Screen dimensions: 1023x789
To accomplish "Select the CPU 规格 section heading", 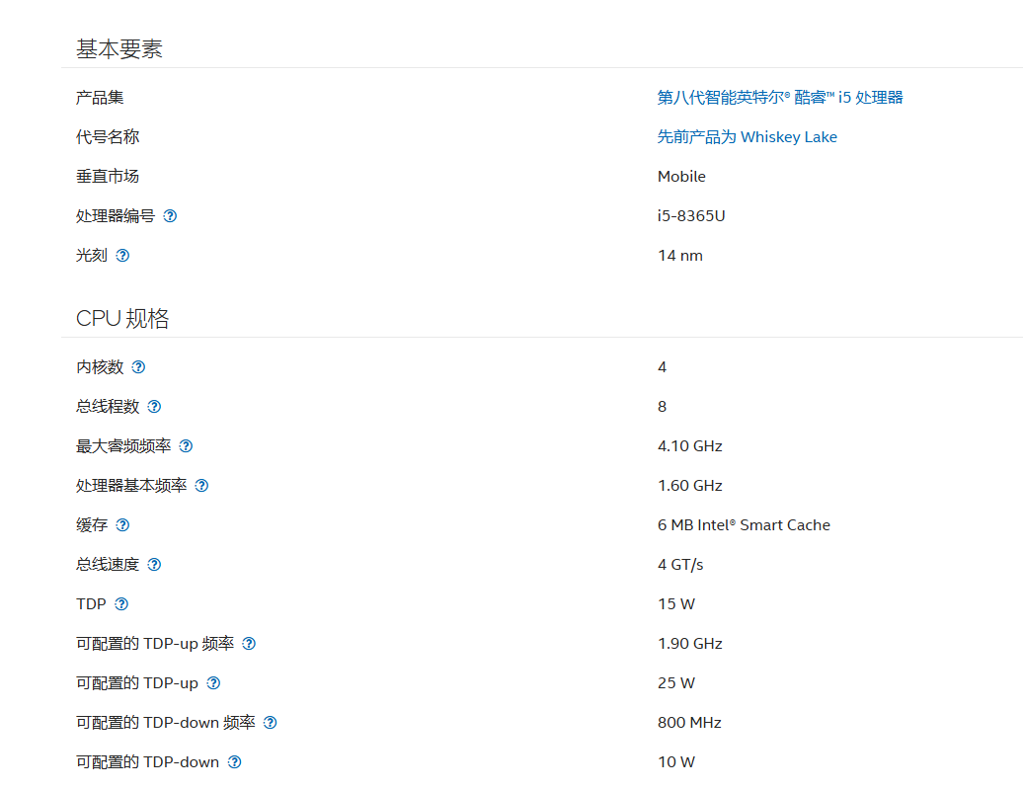I will pos(122,319).
